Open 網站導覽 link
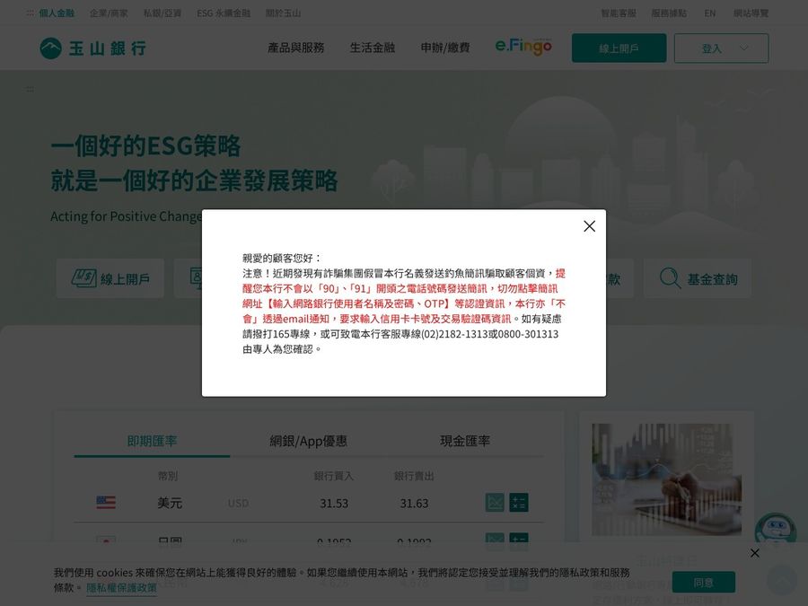The image size is (808, 606). click(x=751, y=13)
